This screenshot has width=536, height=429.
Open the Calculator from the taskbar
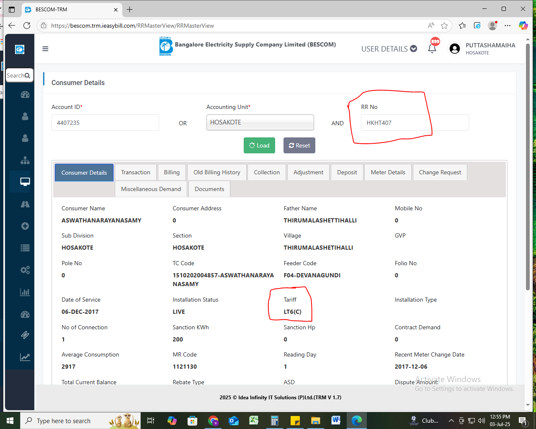(x=275, y=421)
